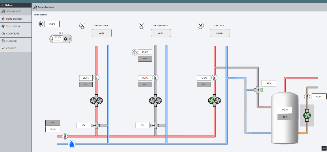The height and width of the screenshot is (152, 327).
Task: Click the green three-way valve near the tank
Action: tap(259, 90)
